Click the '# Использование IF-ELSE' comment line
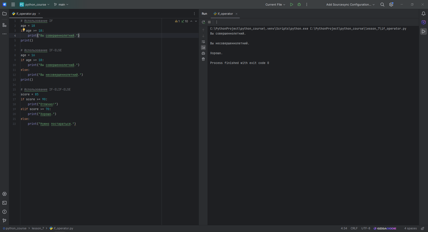 41,50
